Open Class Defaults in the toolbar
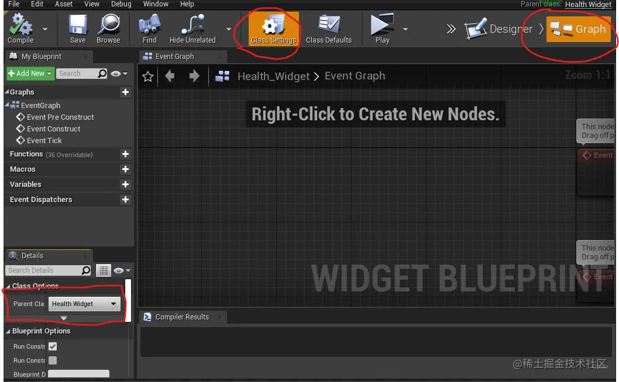619x382 pixels. 328,29
